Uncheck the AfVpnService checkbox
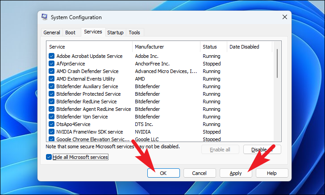The image size is (325, 195). 51,64
